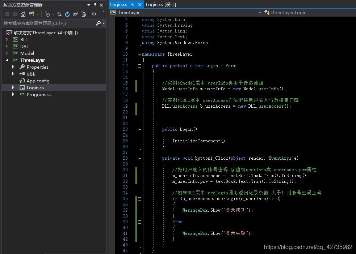This screenshot has height=254, width=356.
Task: Select Properties under ThreeLayer
Action: click(x=37, y=67)
